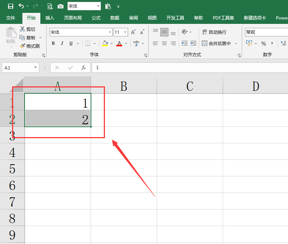
Task: Click the Undo arrow icon
Action: point(21,6)
